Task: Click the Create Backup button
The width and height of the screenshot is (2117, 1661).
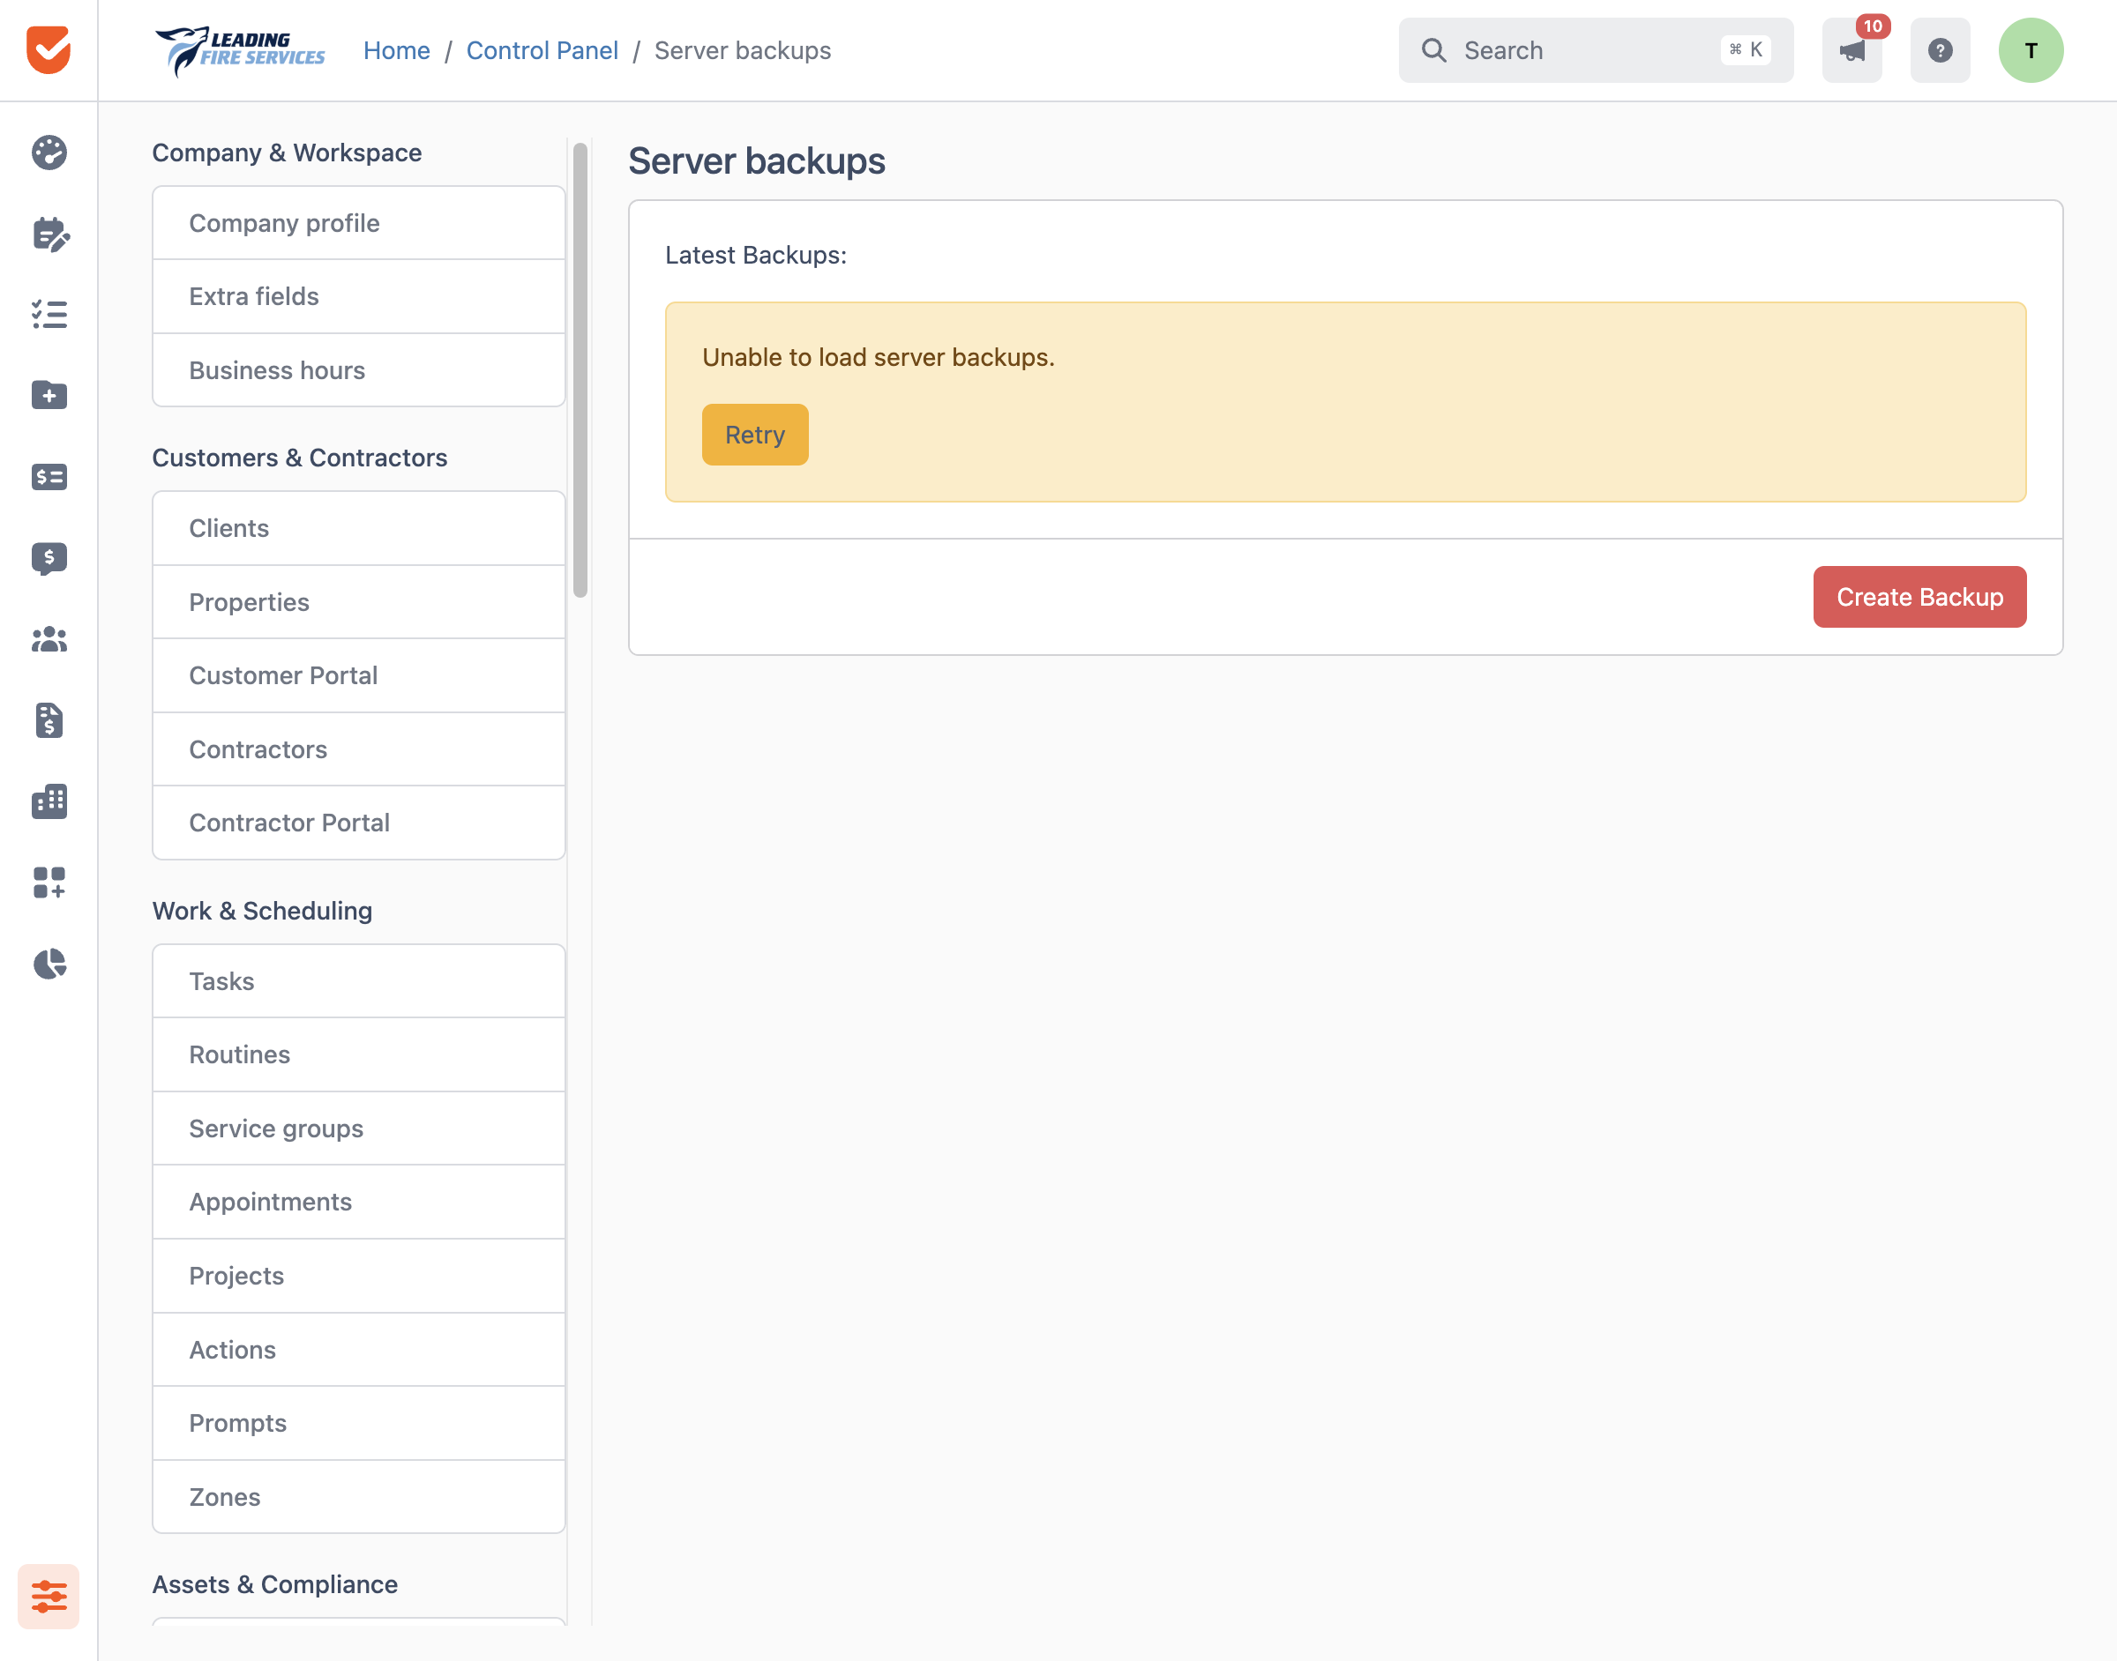Action: coord(1919,597)
